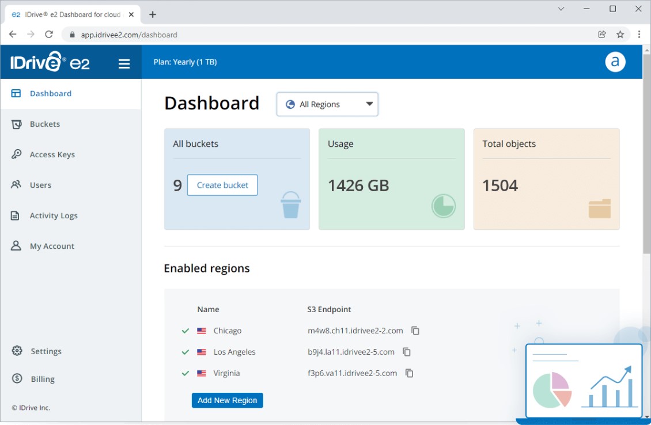Click the Billing dollar icon

pyautogui.click(x=17, y=378)
